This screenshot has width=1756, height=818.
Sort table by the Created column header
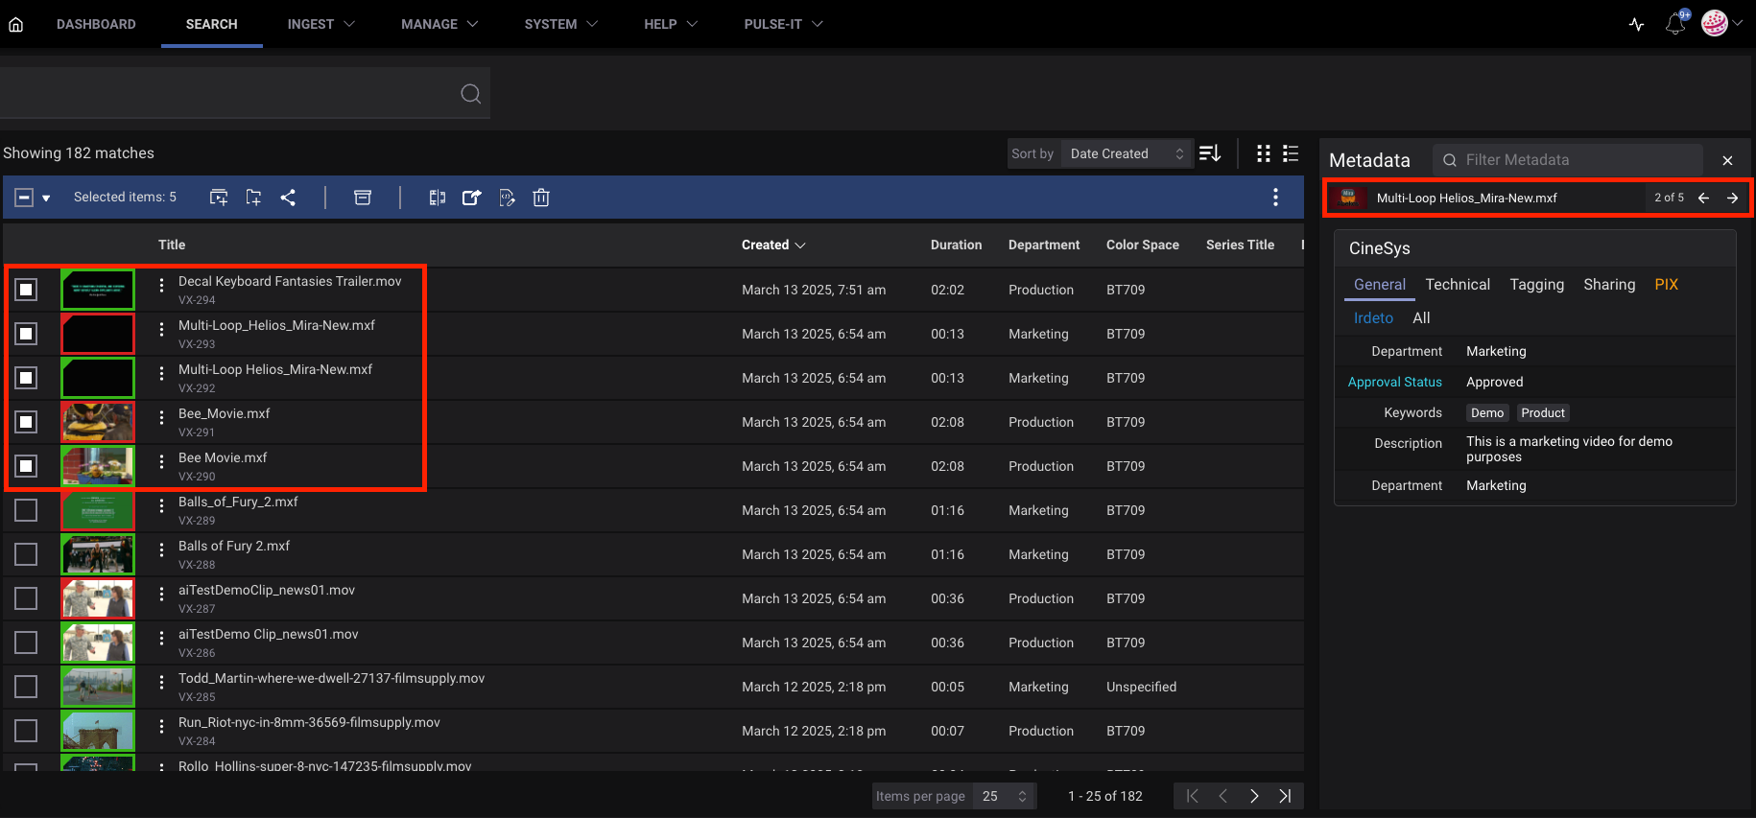[772, 245]
